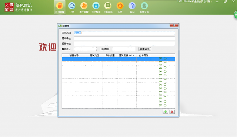The width and height of the screenshot is (237, 137).
Task: Click ellipsis icon in highlighted first row
Action: pyautogui.click(x=160, y=59)
